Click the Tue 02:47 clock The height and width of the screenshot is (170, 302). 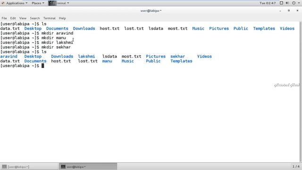(268, 3)
